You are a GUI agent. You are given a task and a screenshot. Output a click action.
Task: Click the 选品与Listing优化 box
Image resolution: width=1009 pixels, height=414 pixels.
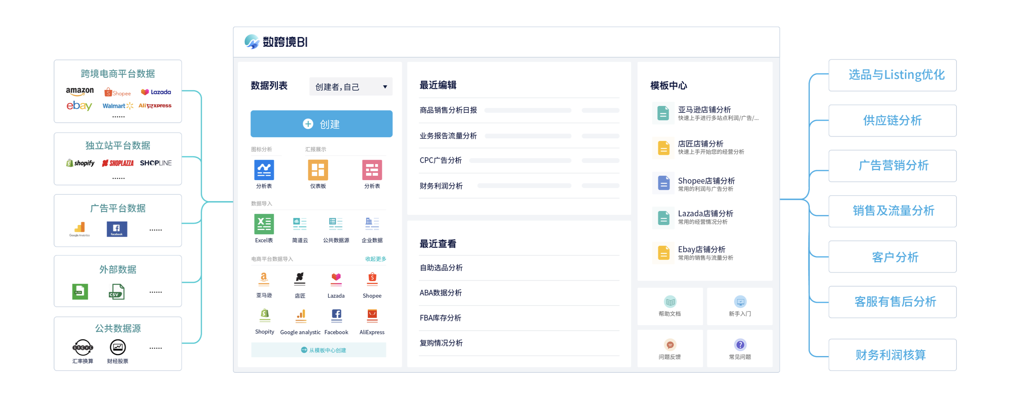[x=892, y=75]
